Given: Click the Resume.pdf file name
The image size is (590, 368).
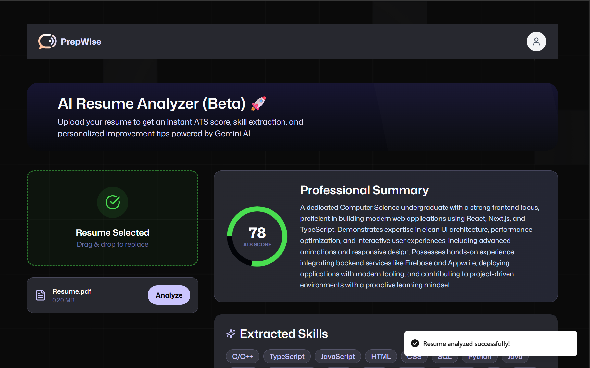Looking at the screenshot, I should click(x=72, y=291).
